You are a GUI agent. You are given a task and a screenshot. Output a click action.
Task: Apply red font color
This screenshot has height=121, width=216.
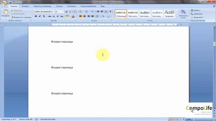(x=73, y=16)
